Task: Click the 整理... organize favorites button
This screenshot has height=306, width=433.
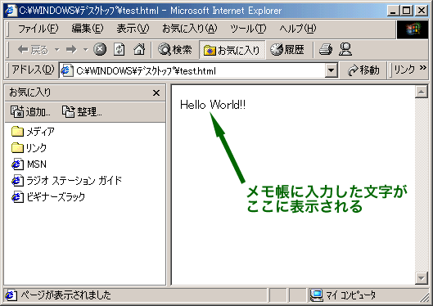Action: point(82,112)
